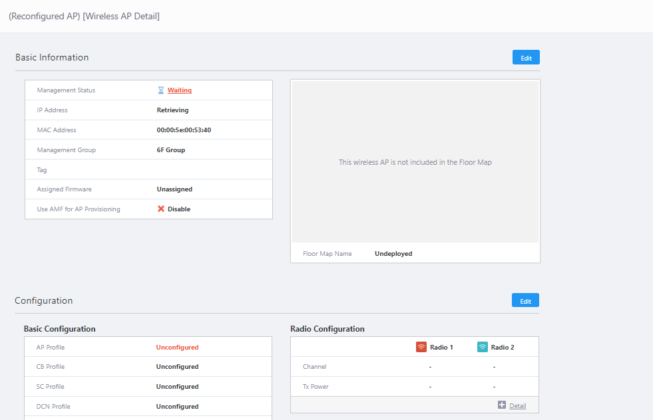The width and height of the screenshot is (653, 420).
Task: Expand radio details with the plus icon
Action: [x=502, y=405]
